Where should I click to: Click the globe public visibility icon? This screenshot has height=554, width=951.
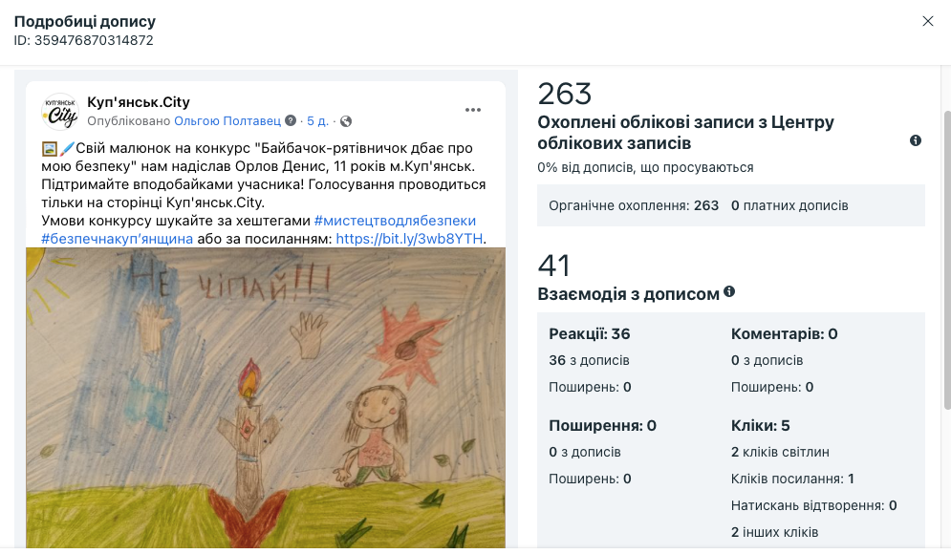click(x=346, y=121)
